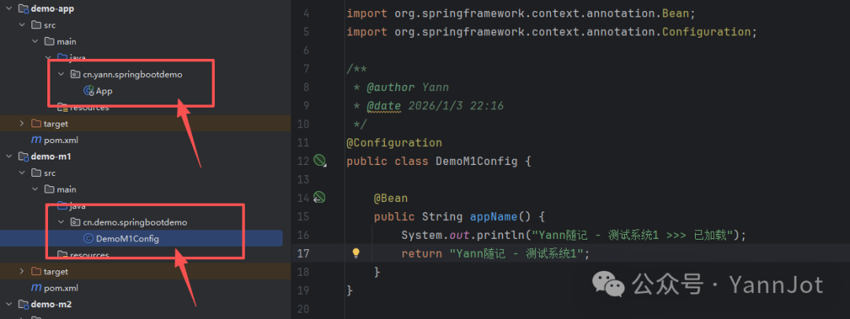This screenshot has height=319, width=850.
Task: Expand the target folder under demo-app
Action: pos(22,123)
